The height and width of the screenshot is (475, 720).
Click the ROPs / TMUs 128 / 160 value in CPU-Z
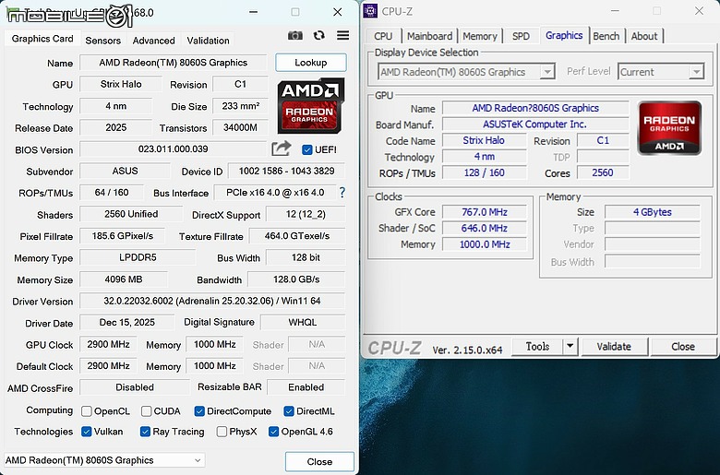[485, 172]
